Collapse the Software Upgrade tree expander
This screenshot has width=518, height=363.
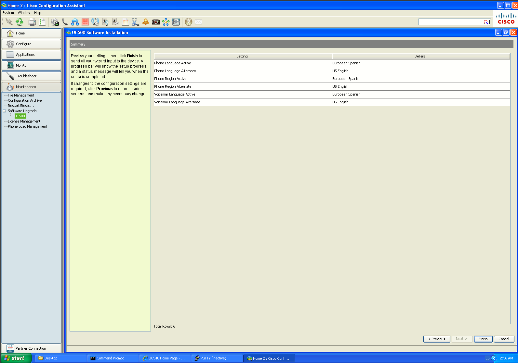tap(5, 111)
